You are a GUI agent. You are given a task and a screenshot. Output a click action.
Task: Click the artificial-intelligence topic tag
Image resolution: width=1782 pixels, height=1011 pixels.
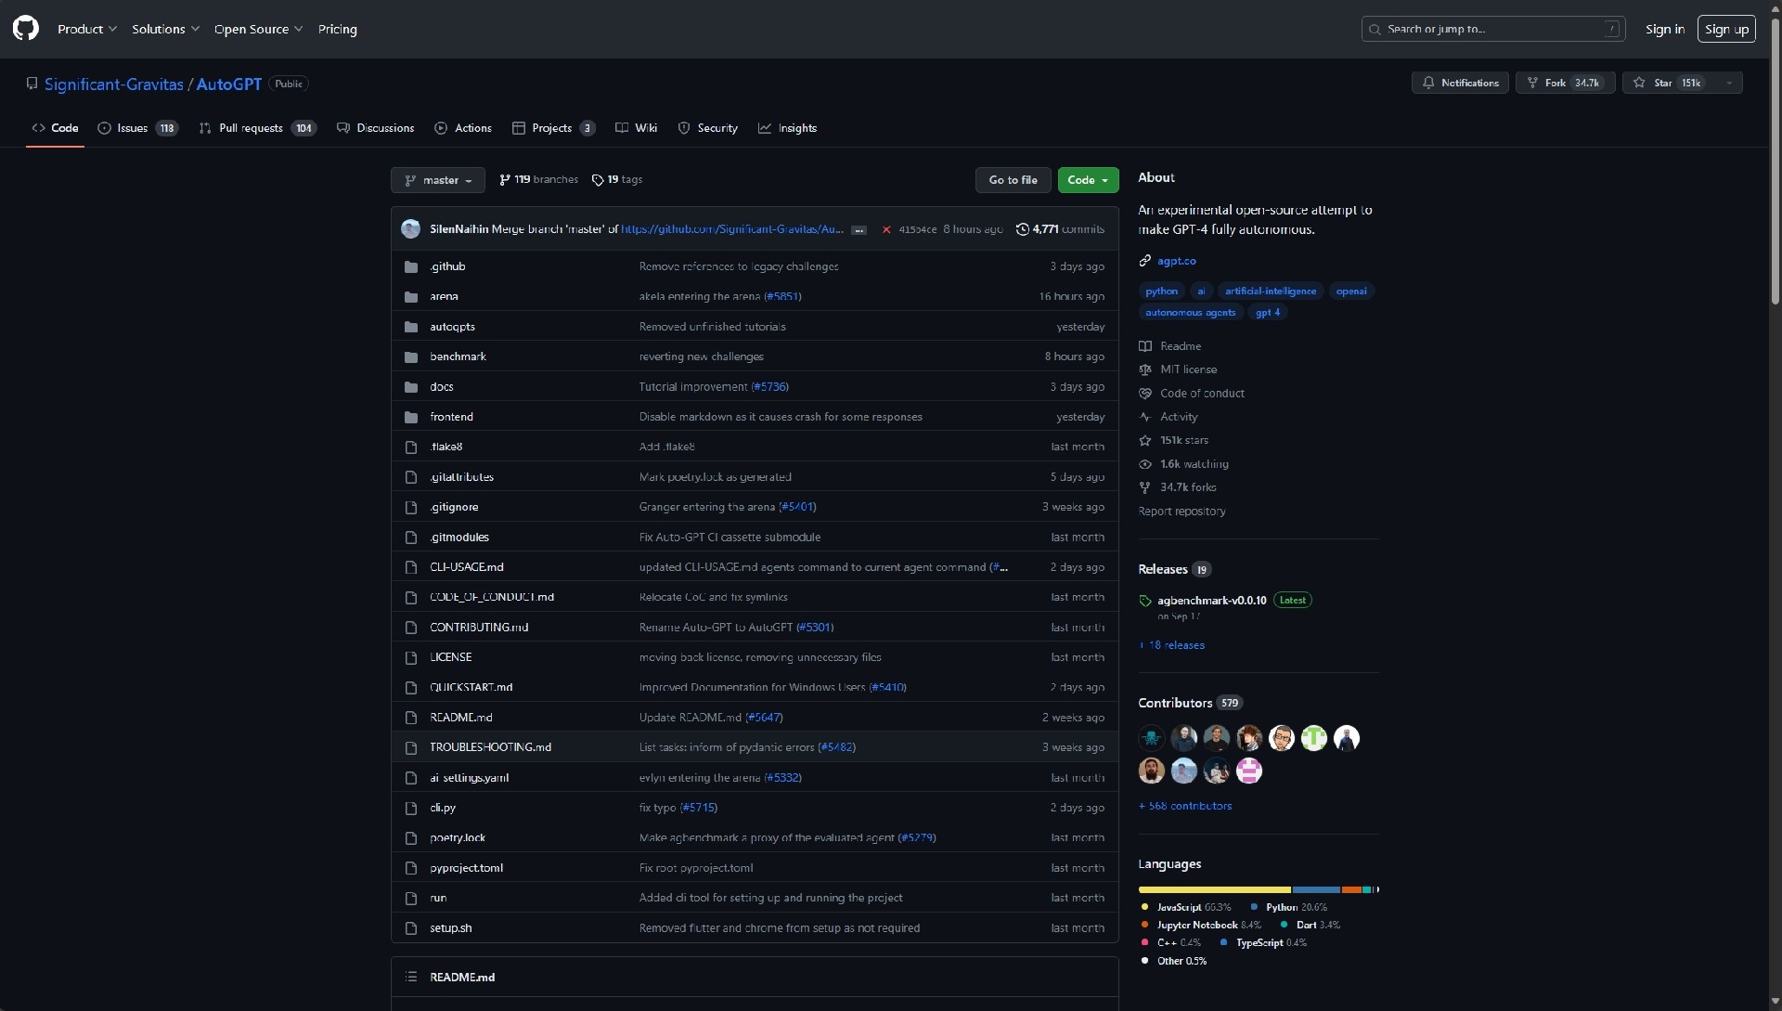pyautogui.click(x=1270, y=291)
